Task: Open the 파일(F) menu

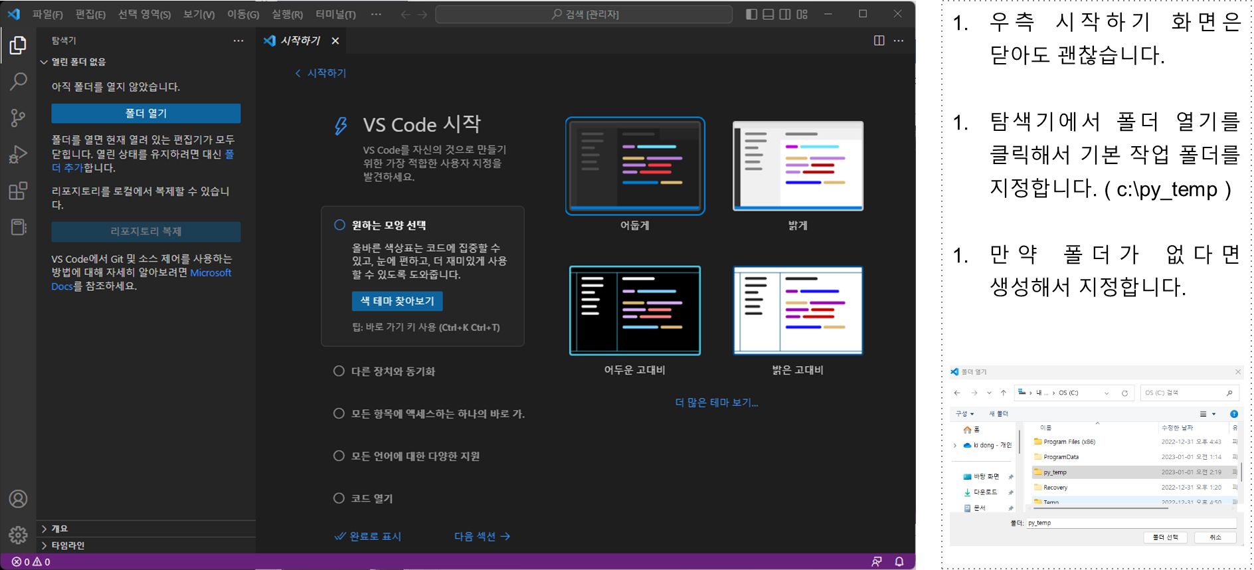Action: [48, 14]
